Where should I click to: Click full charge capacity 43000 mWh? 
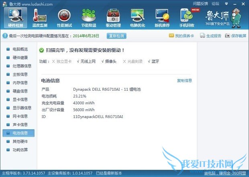84,103
